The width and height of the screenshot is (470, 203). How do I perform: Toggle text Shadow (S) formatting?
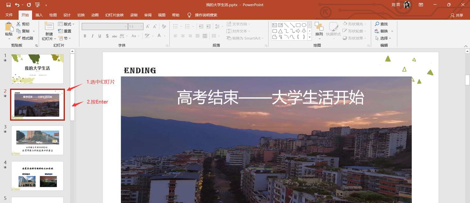(x=107, y=36)
